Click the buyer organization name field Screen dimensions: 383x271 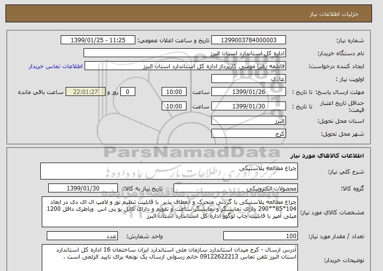tap(185, 53)
